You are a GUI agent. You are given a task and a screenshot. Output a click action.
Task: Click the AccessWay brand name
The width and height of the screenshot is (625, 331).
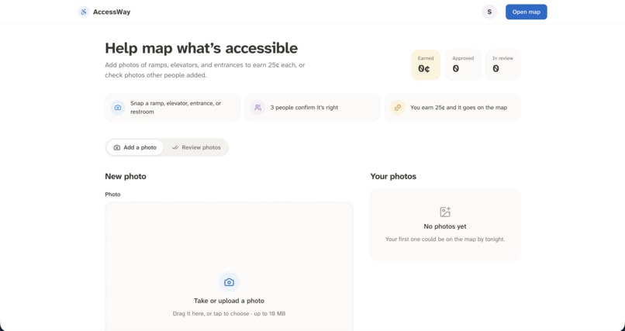pos(112,12)
